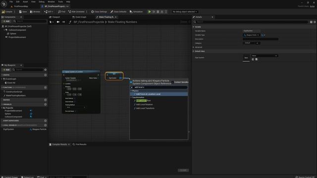The height and width of the screenshot is (178, 317).
Task: Select Sphere in the Components tree
Action: click(x=13, y=34)
